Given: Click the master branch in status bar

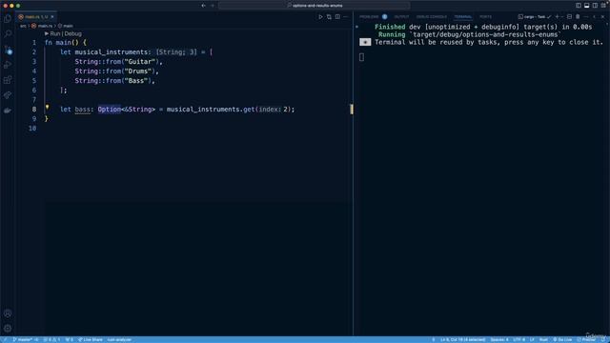Looking at the screenshot, I should pyautogui.click(x=26, y=339).
